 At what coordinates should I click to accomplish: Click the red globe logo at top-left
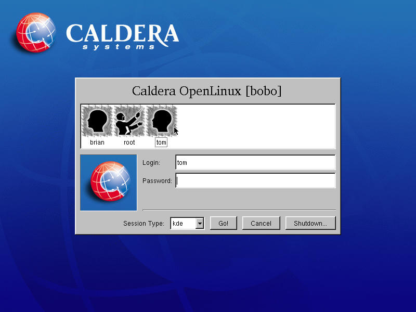tap(34, 33)
